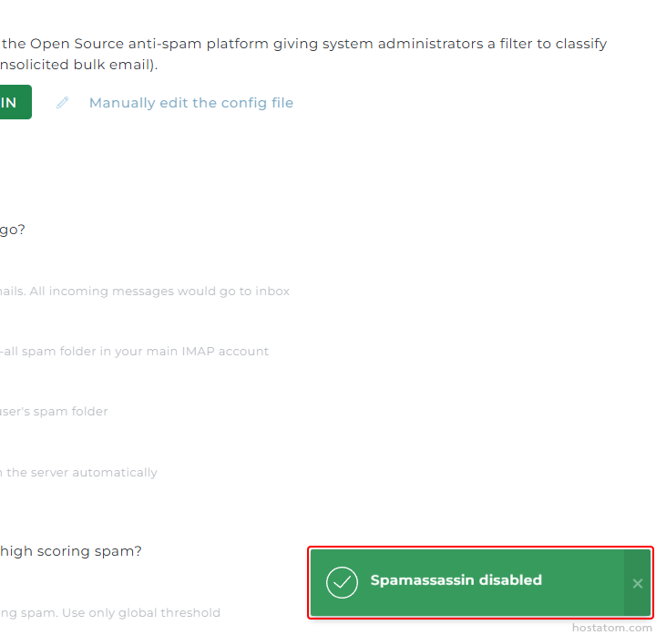Screen dimensions: 656x635
Task: Choose spam folder in main IMAP account option
Action: (137, 352)
